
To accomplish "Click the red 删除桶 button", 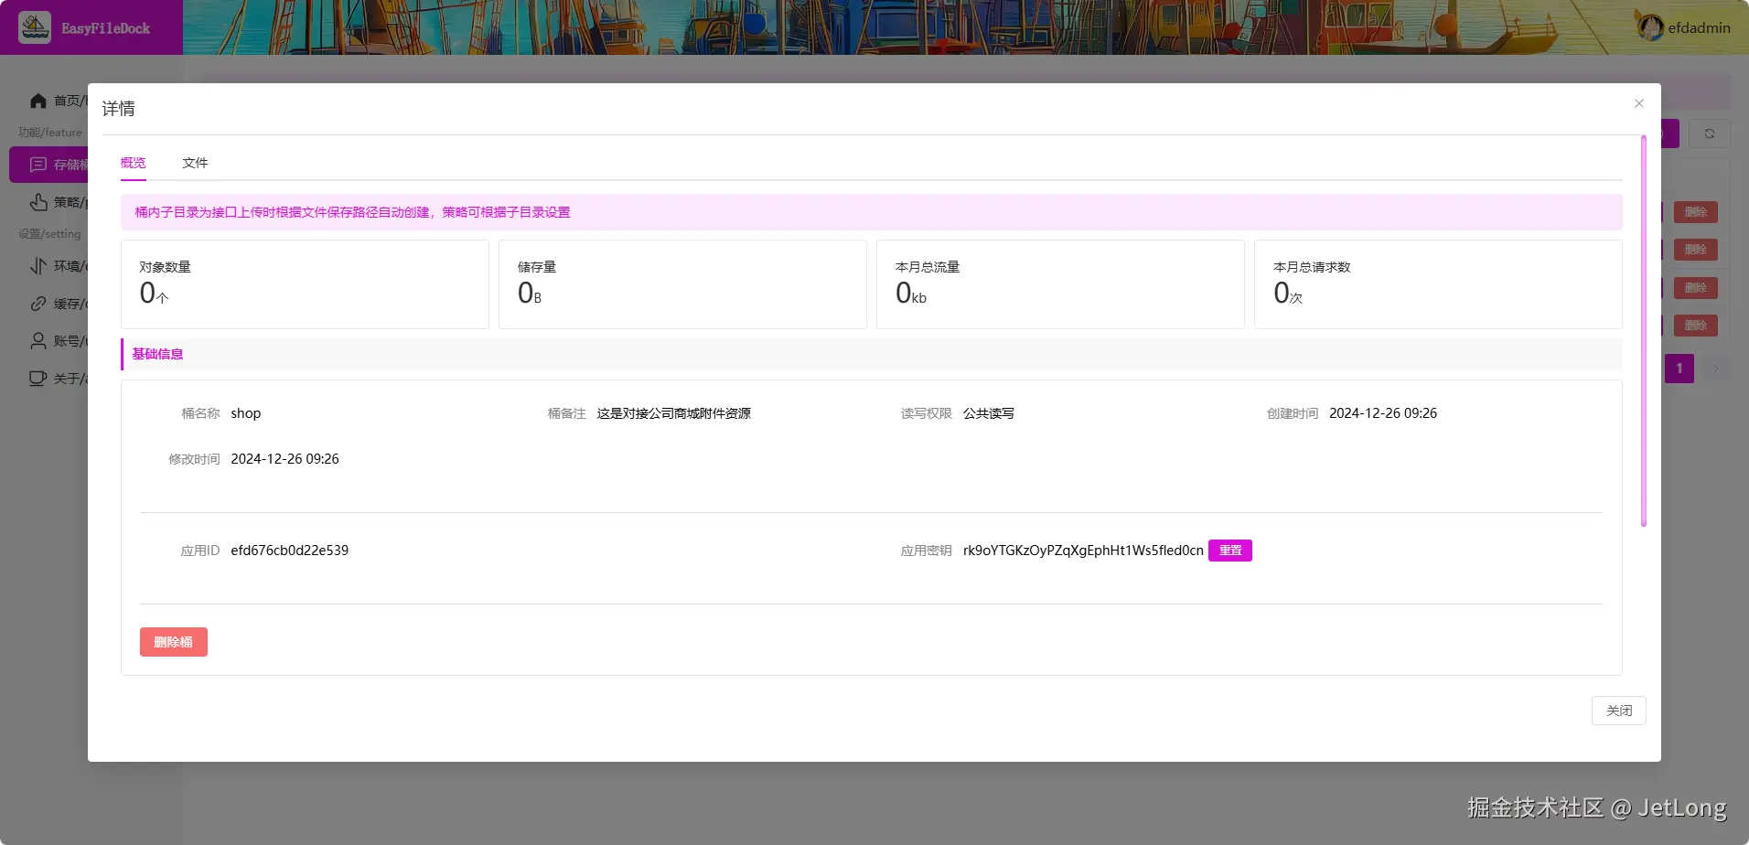I will (174, 642).
